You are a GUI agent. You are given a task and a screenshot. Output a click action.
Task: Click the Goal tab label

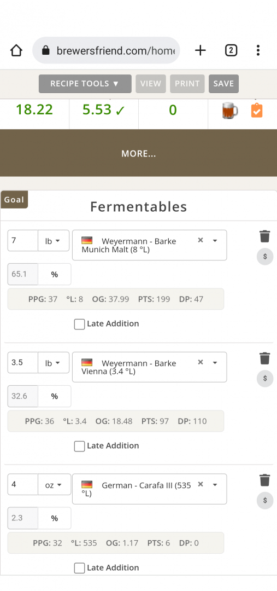pyautogui.click(x=14, y=200)
